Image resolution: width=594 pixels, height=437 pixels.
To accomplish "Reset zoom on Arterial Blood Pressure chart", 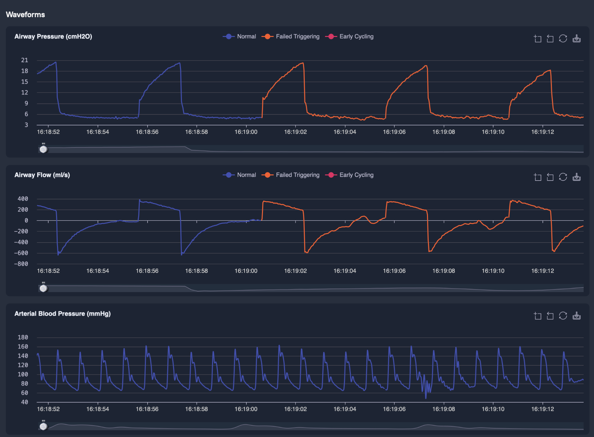I will (x=550, y=316).
